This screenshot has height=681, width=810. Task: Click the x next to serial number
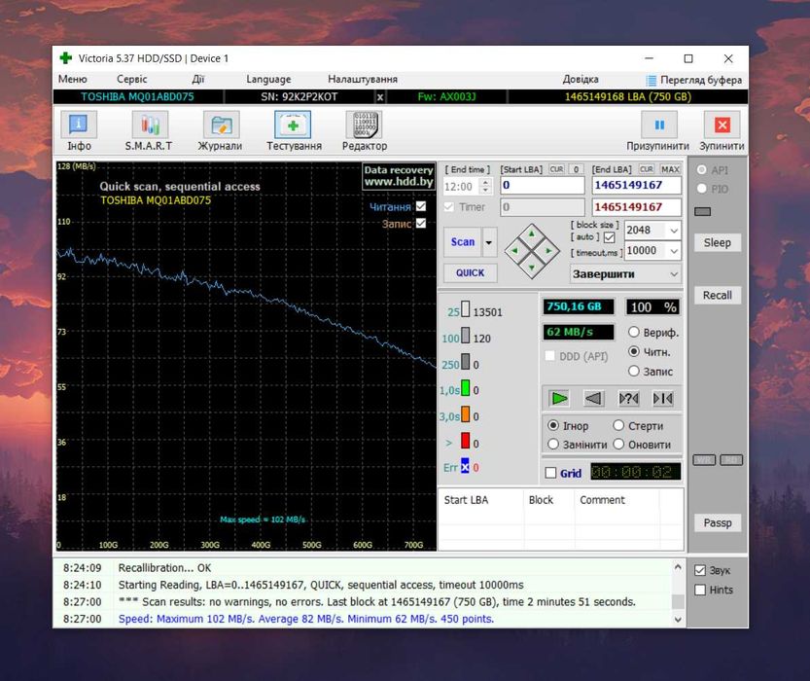tap(380, 96)
